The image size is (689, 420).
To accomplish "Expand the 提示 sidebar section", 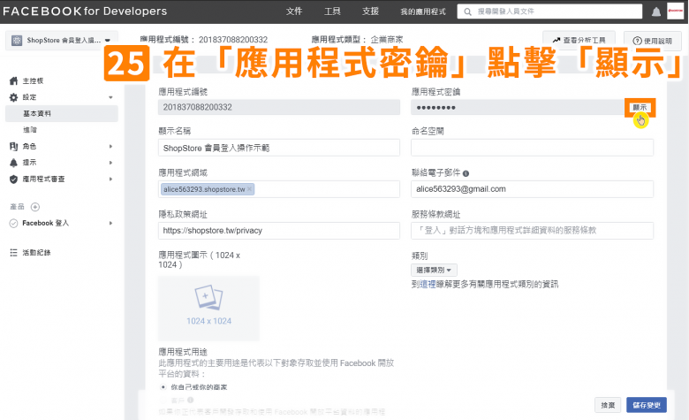I will (110, 163).
